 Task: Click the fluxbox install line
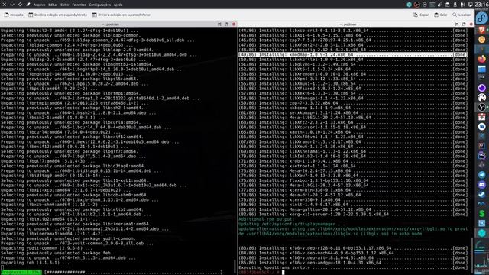tap(353, 180)
